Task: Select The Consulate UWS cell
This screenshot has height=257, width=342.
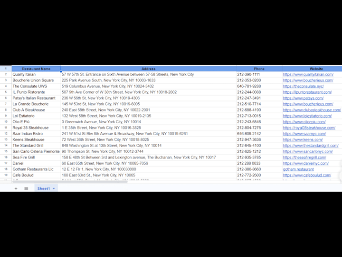Action: coord(36,86)
